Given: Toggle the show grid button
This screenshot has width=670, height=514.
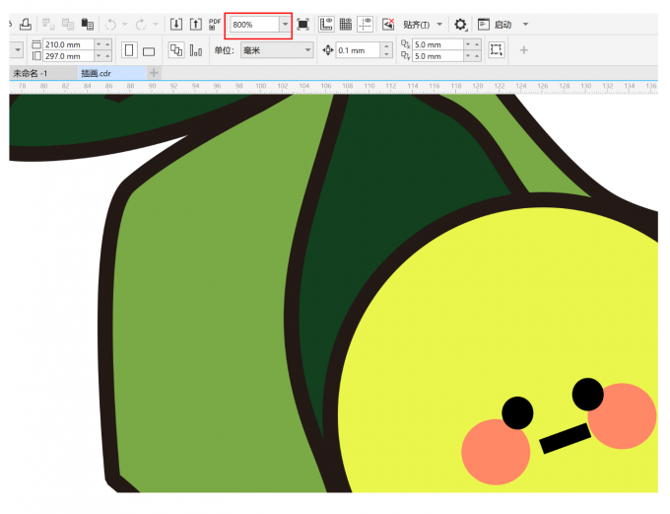Looking at the screenshot, I should [x=346, y=24].
